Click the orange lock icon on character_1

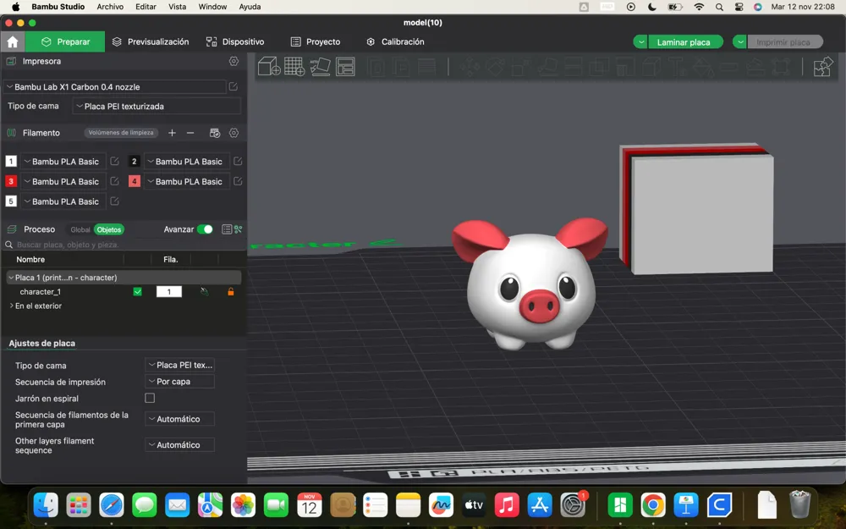coord(230,291)
